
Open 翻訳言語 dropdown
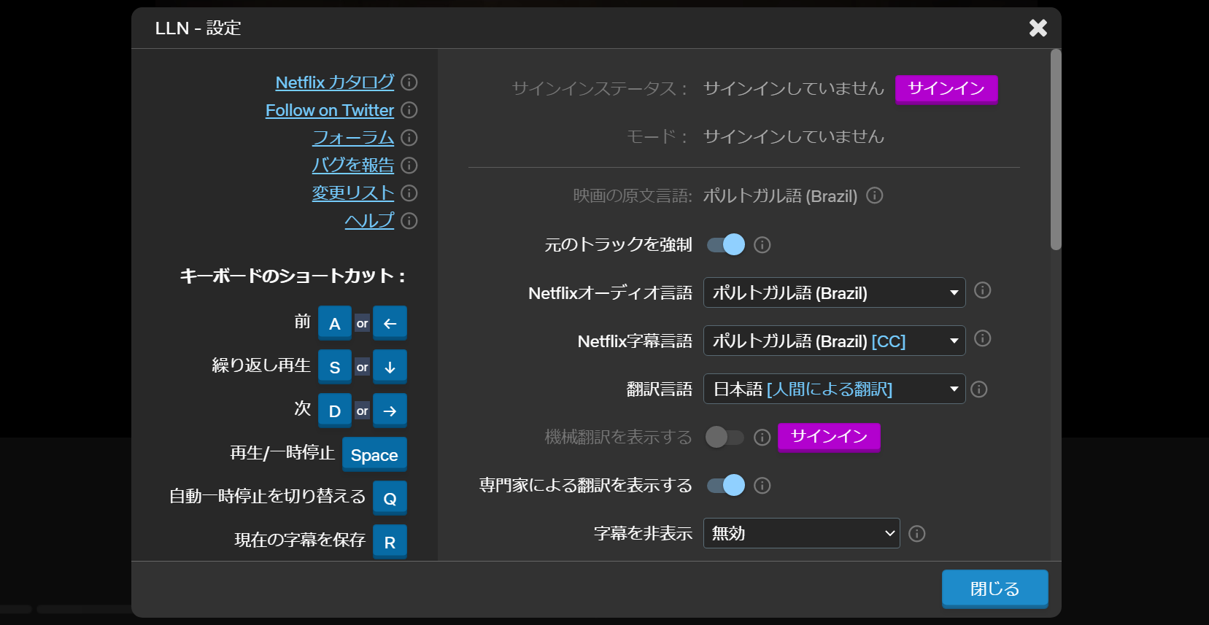pyautogui.click(x=834, y=389)
